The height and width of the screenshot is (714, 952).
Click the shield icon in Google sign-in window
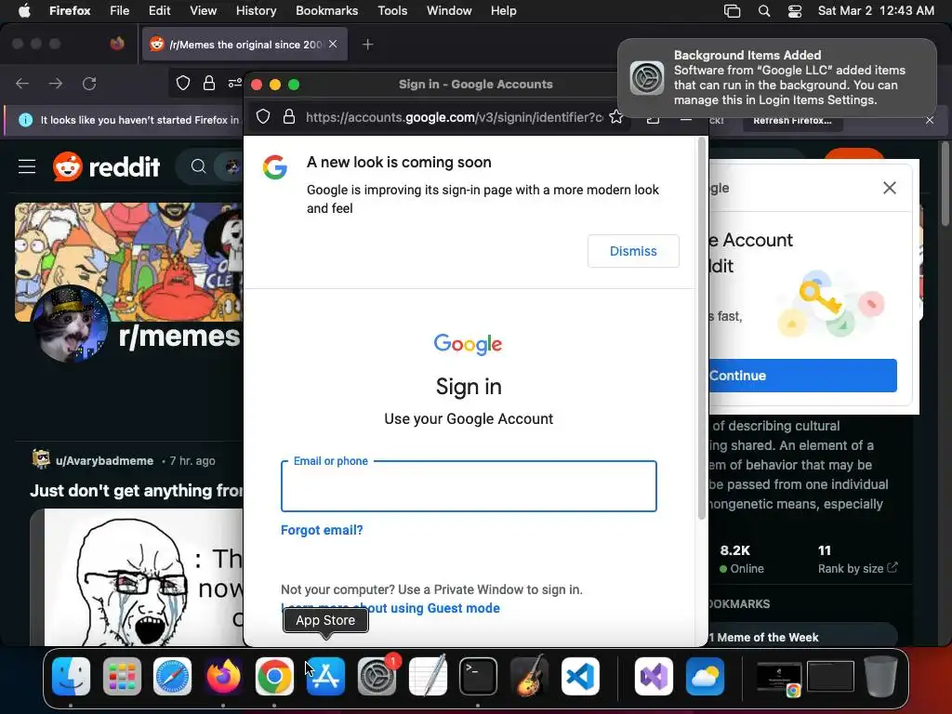(263, 116)
